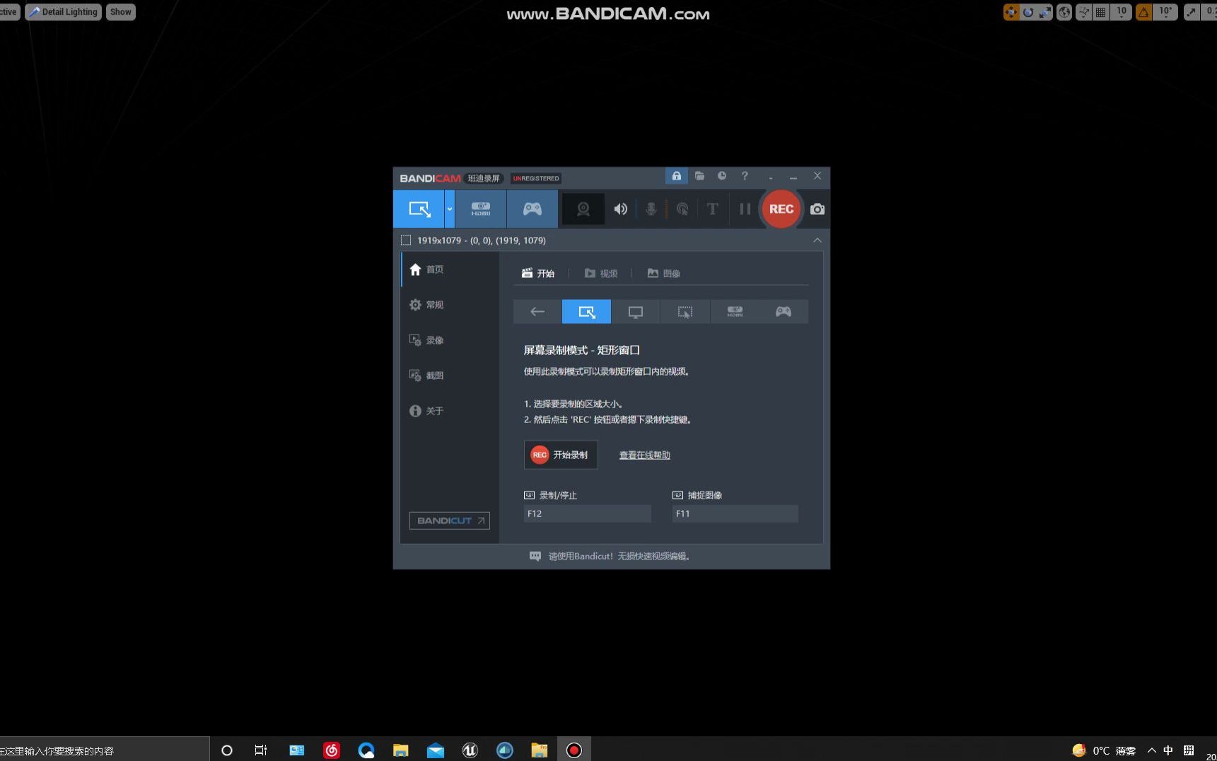Switch to the 图像 tab
Screen dimensions: 1217x761
pyautogui.click(x=663, y=273)
